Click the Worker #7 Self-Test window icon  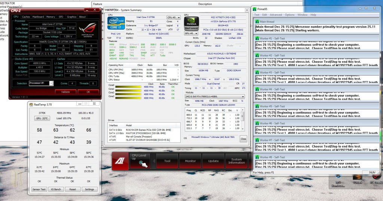click(x=257, y=140)
